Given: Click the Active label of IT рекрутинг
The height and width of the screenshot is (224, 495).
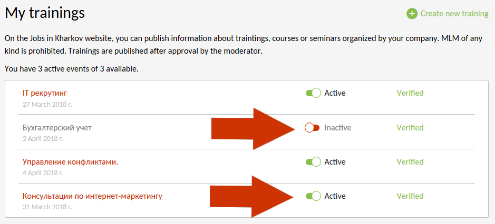Looking at the screenshot, I should point(335,93).
